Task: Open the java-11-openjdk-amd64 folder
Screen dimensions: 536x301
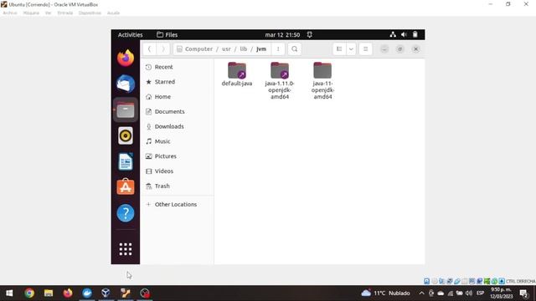Action: [322, 80]
